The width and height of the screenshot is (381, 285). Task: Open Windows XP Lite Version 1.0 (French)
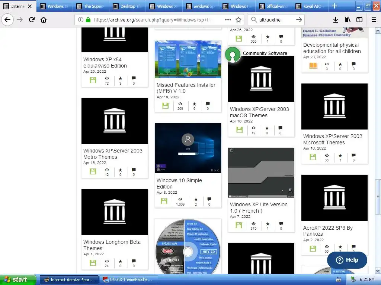[259, 208]
